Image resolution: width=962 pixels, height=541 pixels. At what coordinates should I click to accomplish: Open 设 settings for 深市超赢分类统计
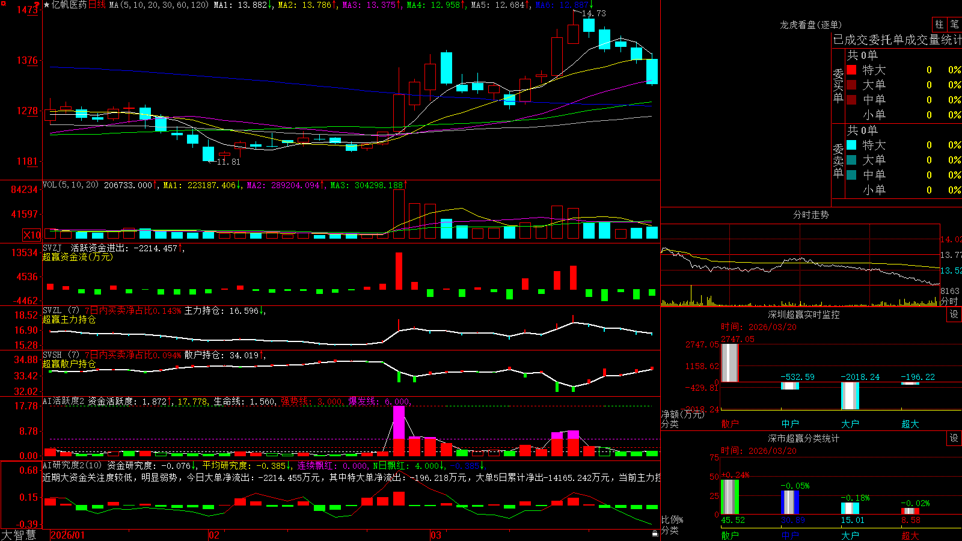click(x=954, y=438)
